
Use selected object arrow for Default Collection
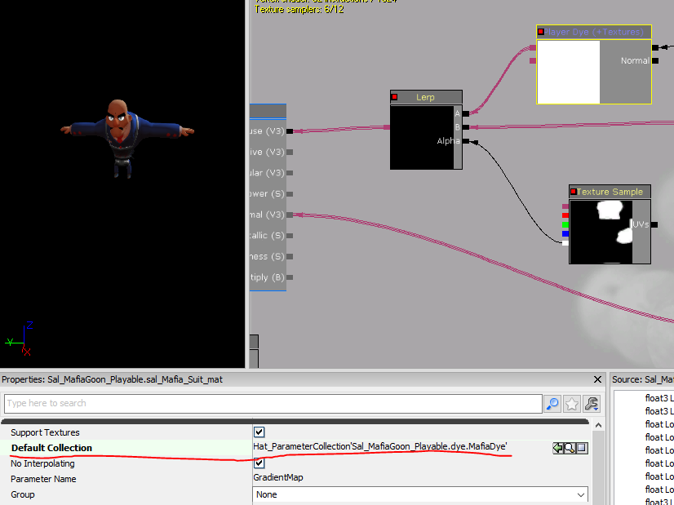tap(558, 448)
